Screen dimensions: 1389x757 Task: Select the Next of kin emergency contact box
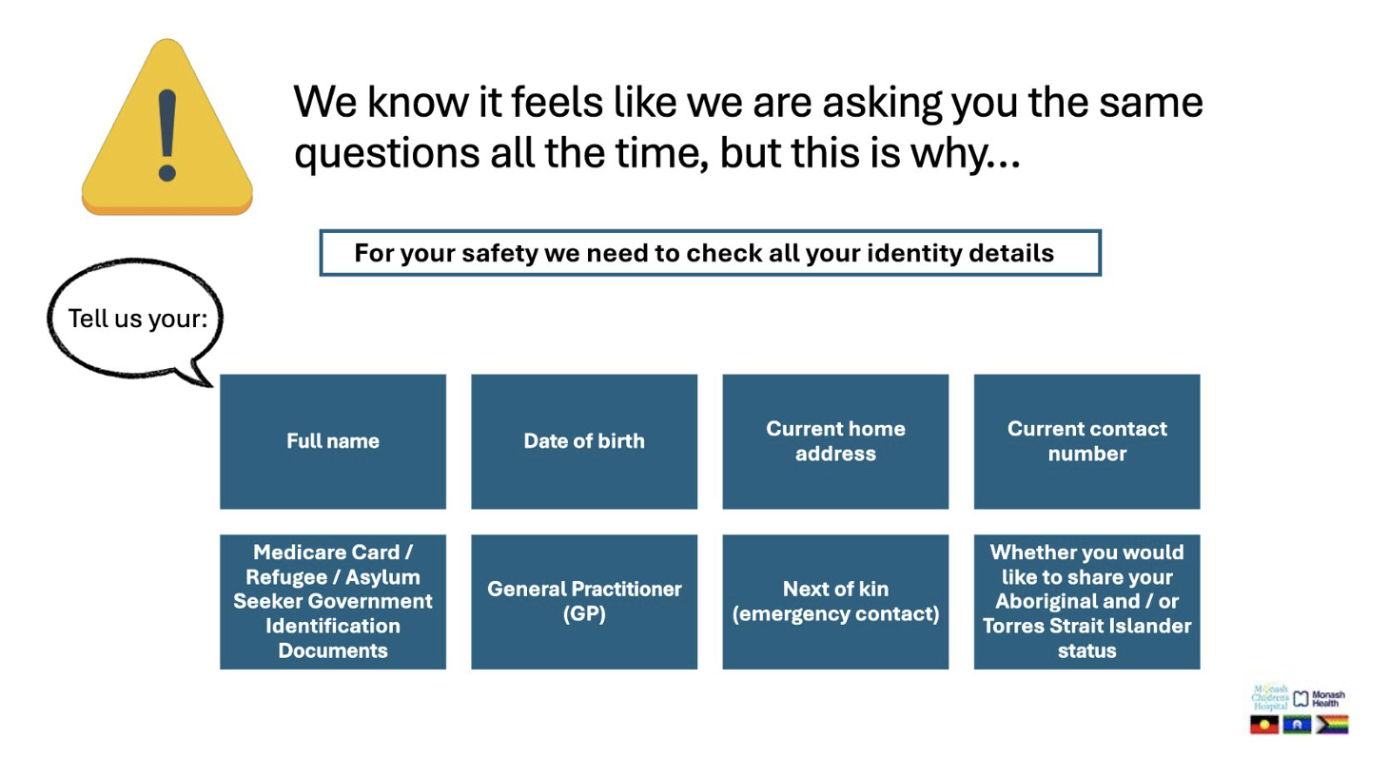(835, 601)
